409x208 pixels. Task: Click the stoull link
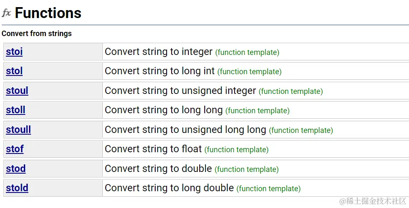tap(18, 130)
